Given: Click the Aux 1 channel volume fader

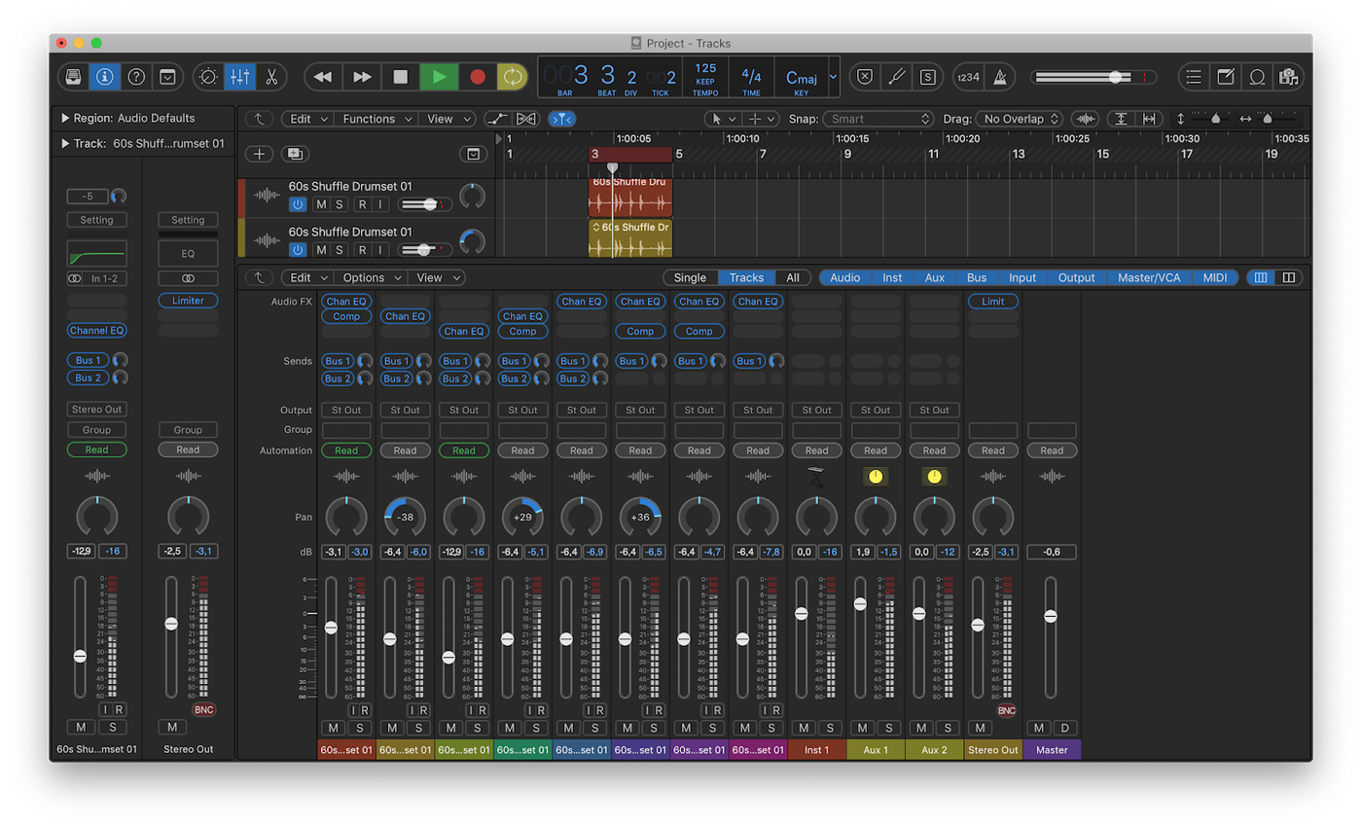Looking at the screenshot, I should click(860, 604).
